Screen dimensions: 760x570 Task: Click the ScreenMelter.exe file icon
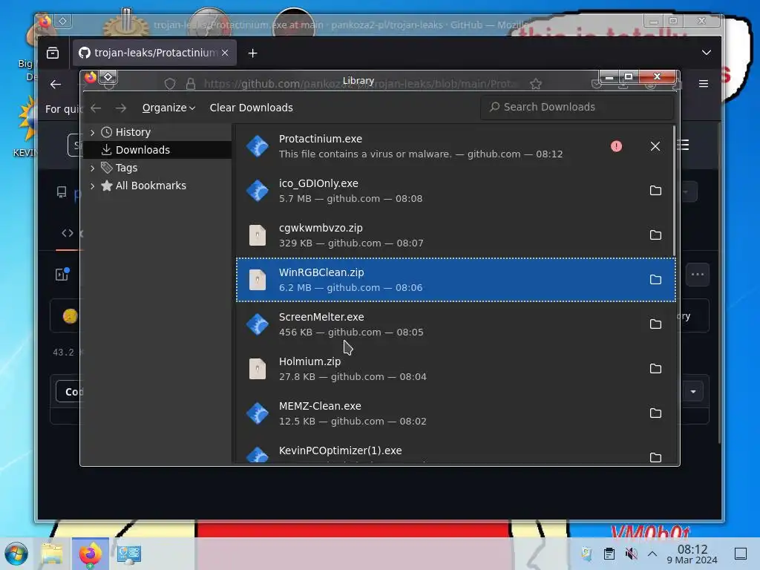258,324
